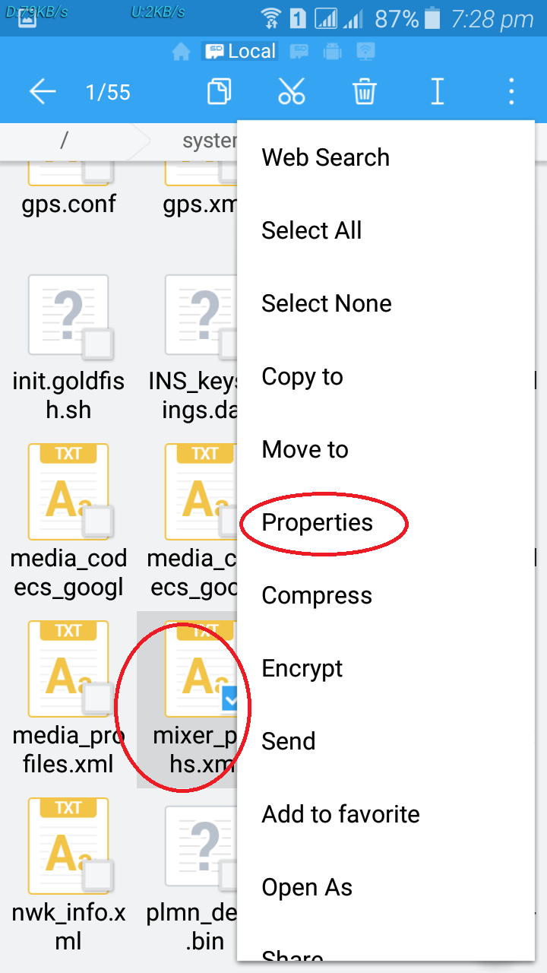Open the three-dot overflow menu
The image size is (547, 973).
tap(511, 93)
